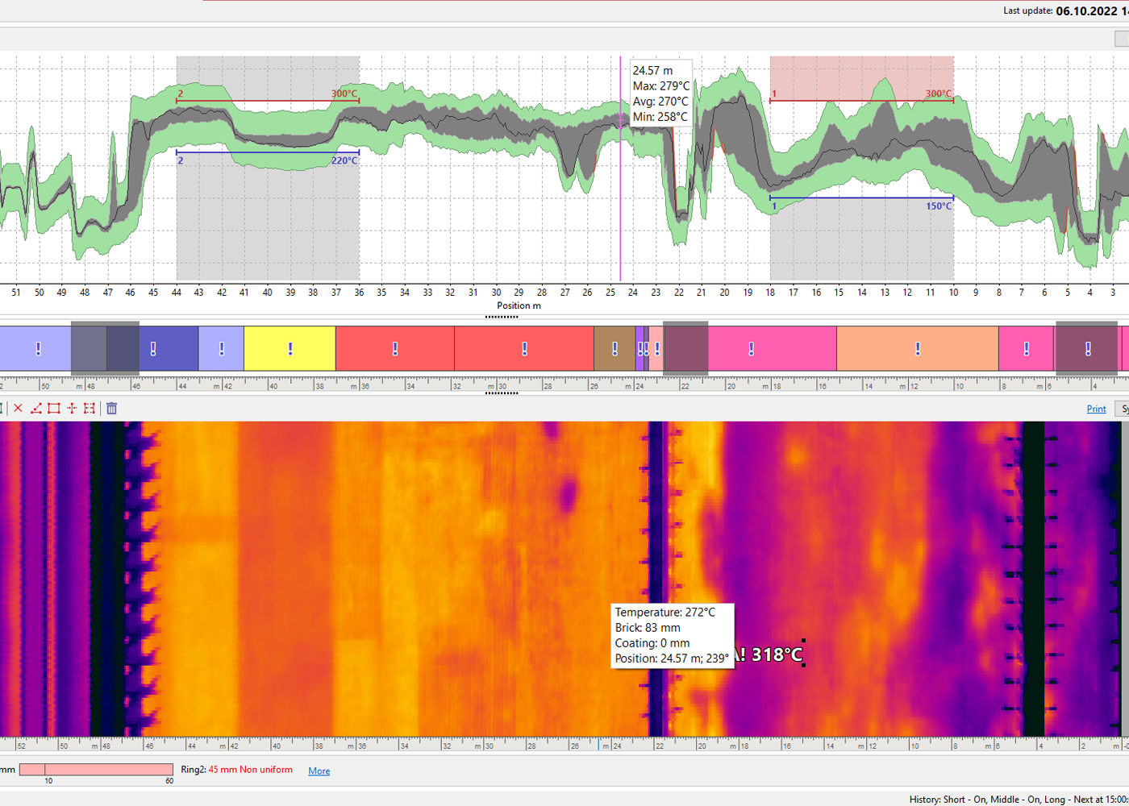Select the dashed zone marker tool

pos(90,409)
